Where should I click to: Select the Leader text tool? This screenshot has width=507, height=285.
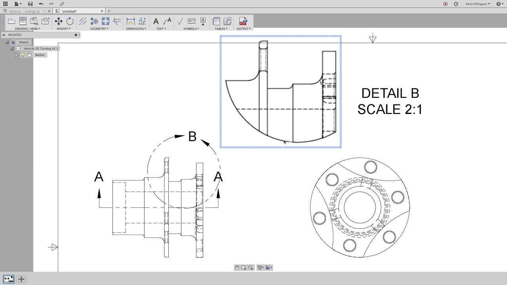point(167,21)
